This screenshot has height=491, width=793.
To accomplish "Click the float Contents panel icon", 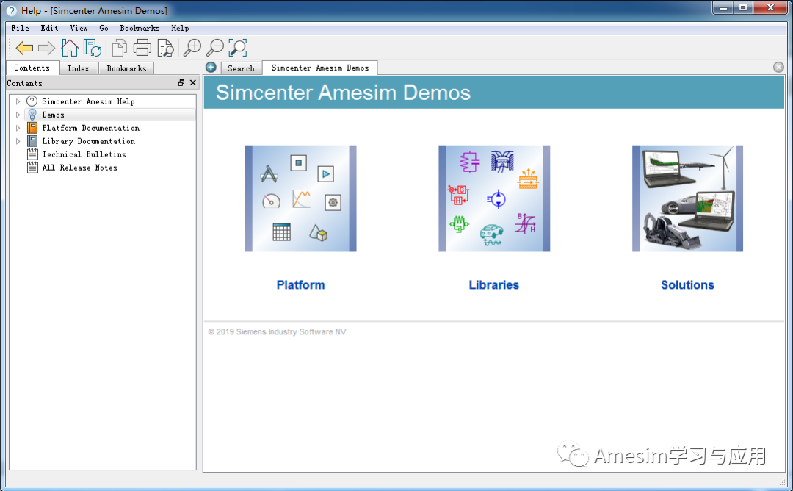I will tap(181, 83).
